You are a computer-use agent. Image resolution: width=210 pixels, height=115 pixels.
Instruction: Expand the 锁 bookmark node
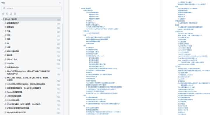coord(4,43)
